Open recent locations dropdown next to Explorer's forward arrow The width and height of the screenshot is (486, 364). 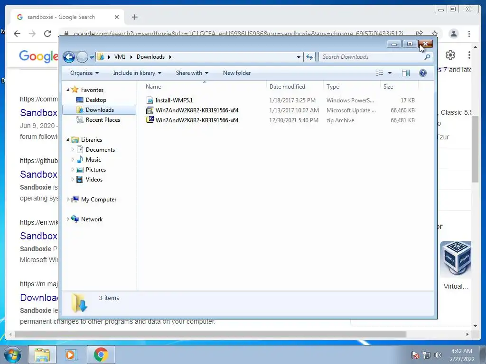[92, 57]
